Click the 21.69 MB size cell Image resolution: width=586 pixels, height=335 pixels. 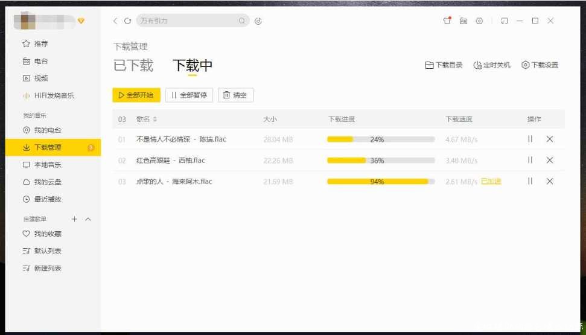tap(278, 182)
